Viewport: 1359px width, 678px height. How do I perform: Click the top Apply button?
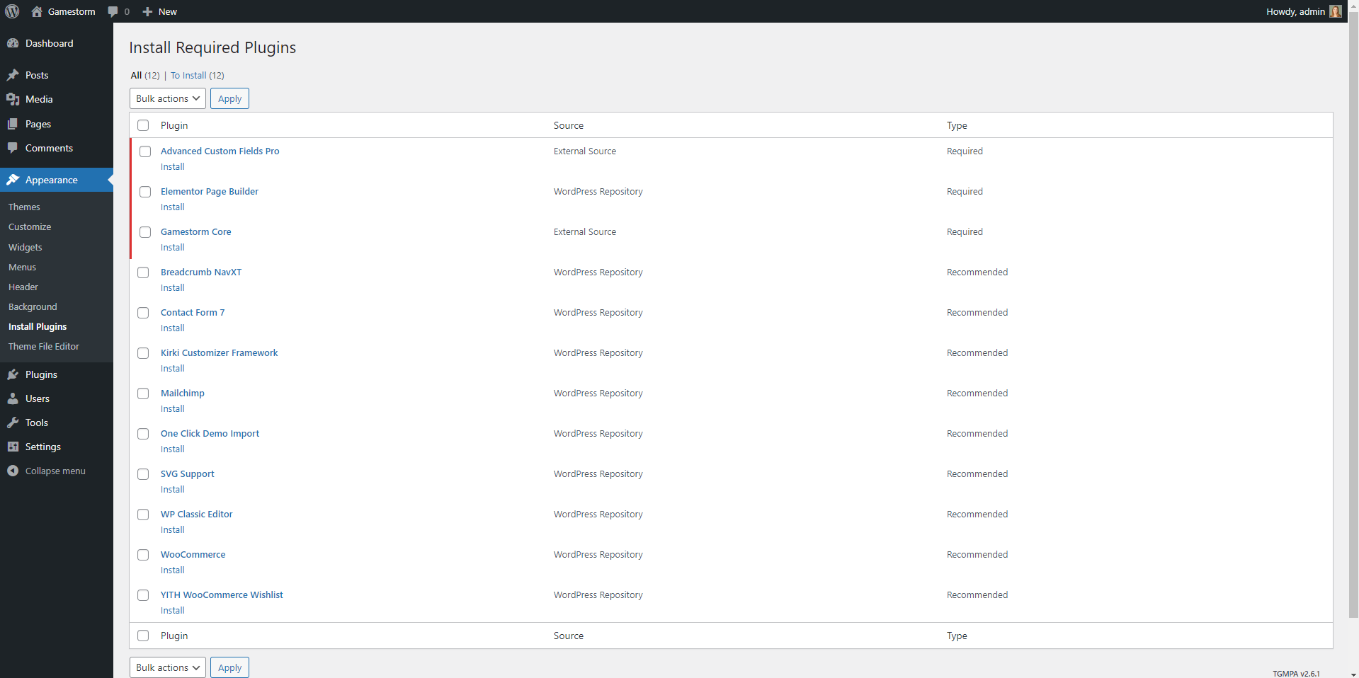229,98
